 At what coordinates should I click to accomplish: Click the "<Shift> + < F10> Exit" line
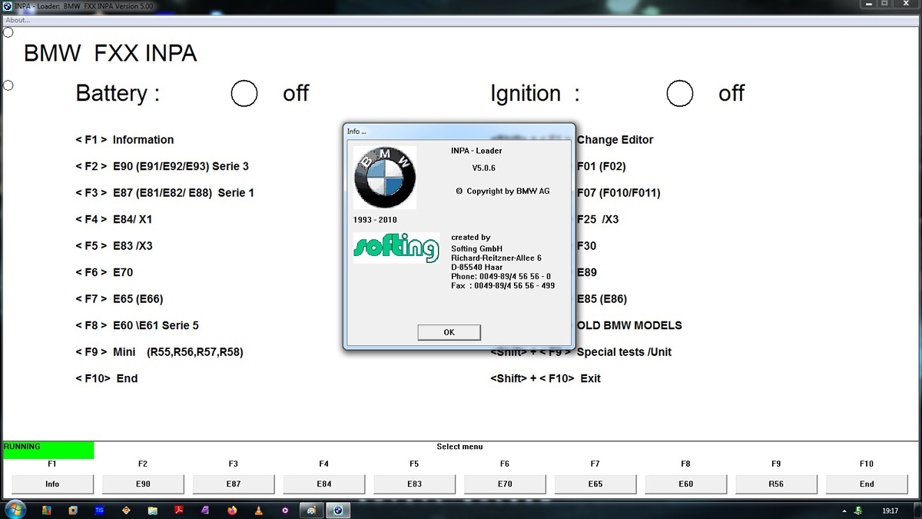[546, 378]
